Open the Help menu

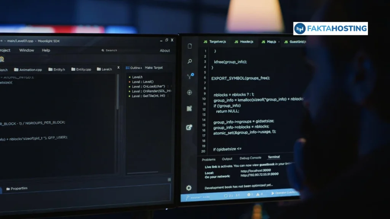pyautogui.click(x=46, y=50)
